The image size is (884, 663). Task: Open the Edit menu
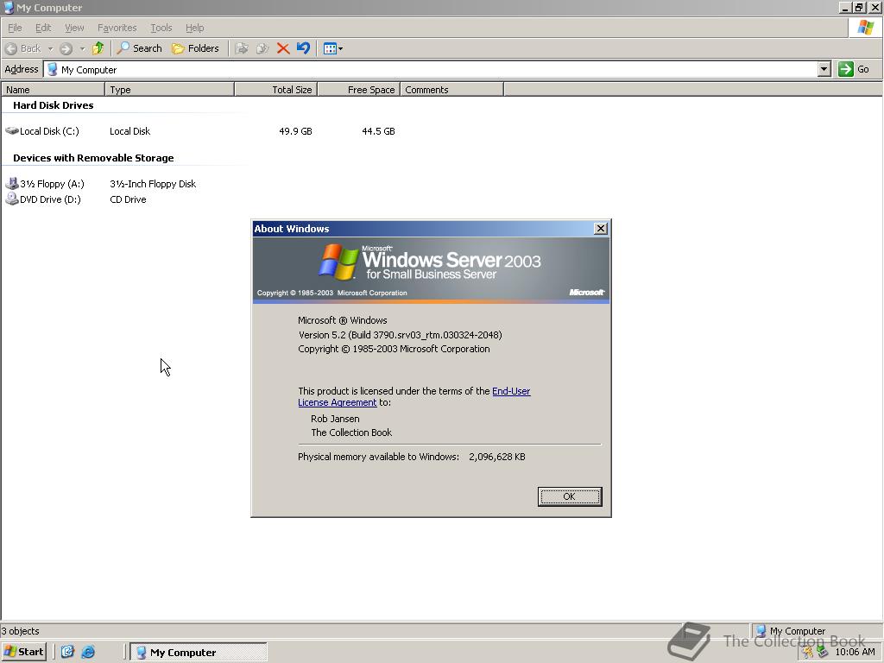click(43, 28)
